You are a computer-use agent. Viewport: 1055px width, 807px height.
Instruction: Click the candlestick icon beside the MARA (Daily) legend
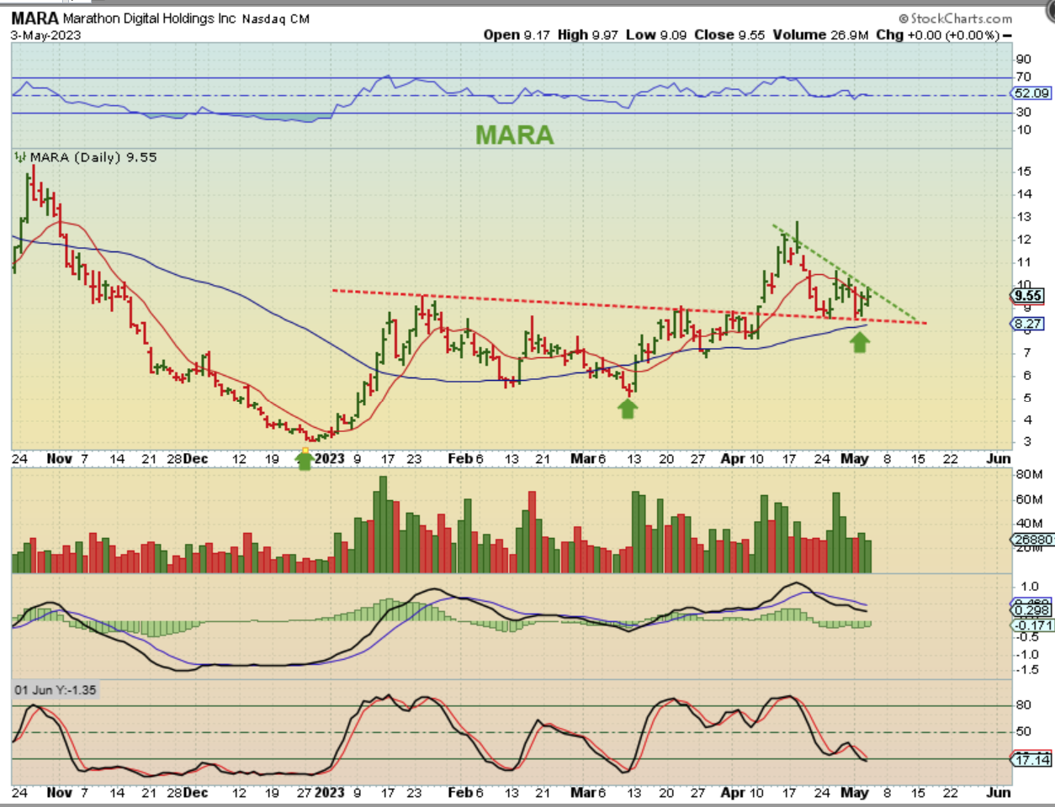[x=19, y=156]
